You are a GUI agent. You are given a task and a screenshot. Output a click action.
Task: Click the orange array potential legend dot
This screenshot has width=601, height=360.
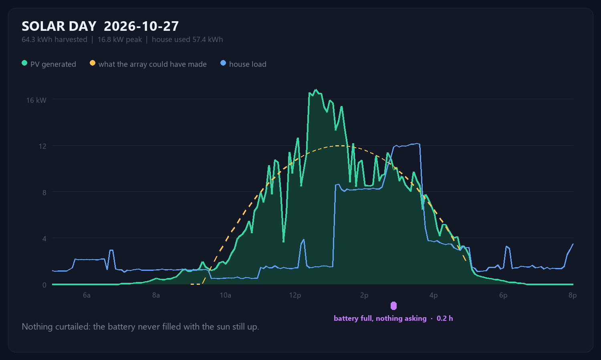pos(93,63)
